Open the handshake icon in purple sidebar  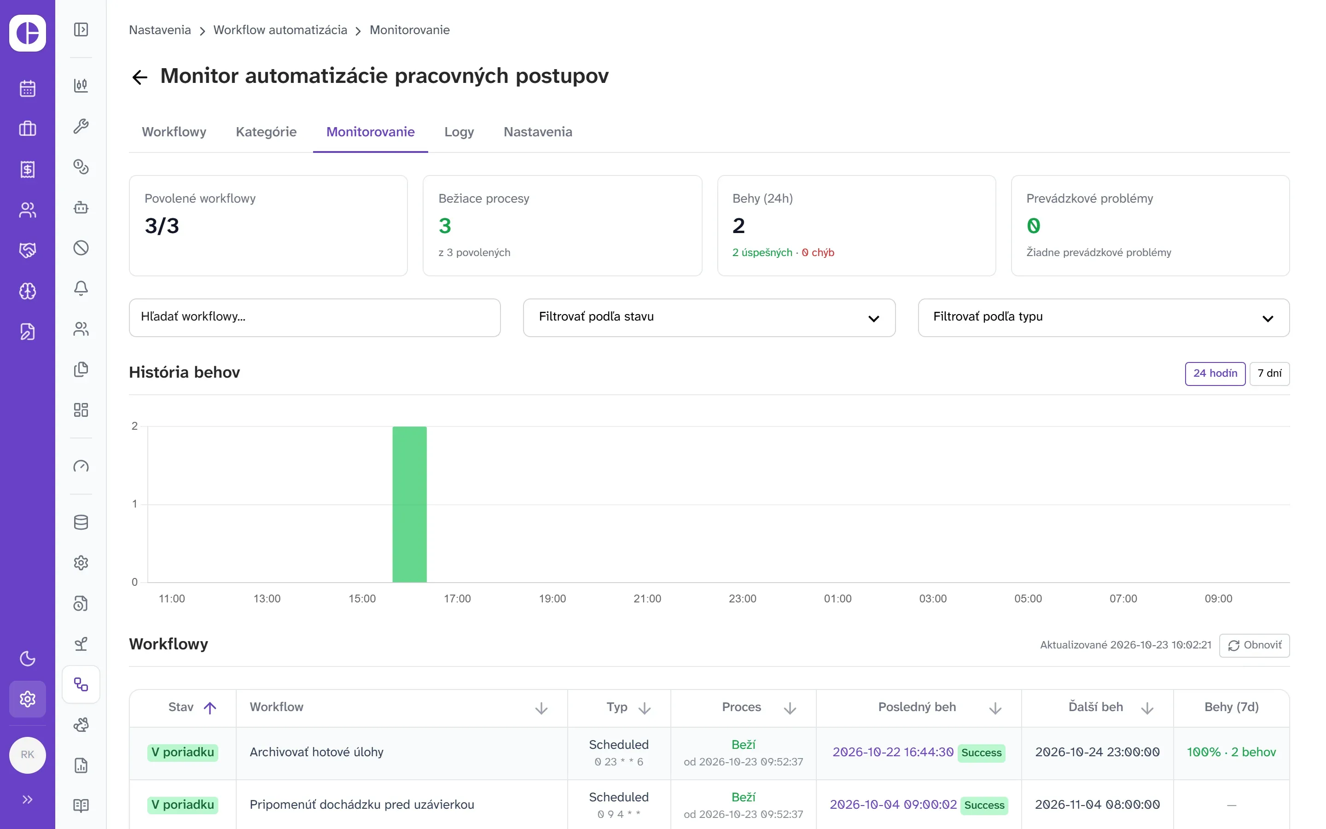(x=28, y=251)
